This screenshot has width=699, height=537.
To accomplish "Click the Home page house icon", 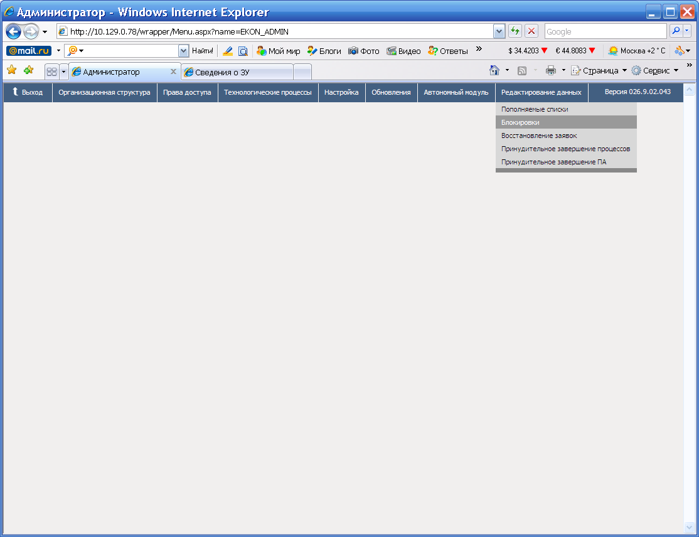I will pyautogui.click(x=494, y=70).
